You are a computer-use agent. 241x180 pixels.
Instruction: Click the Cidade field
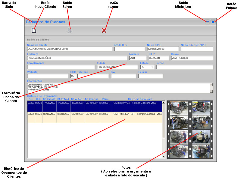click(x=117, y=67)
